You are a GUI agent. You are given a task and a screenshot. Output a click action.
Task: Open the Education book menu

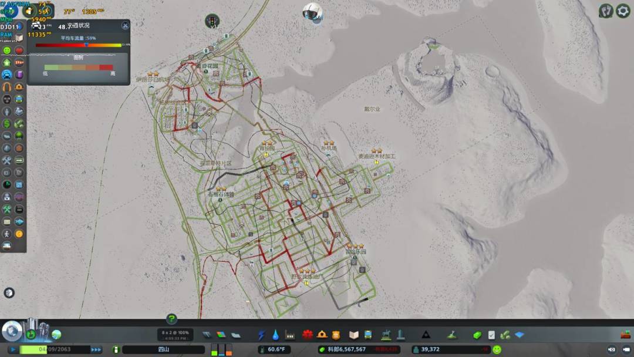354,335
